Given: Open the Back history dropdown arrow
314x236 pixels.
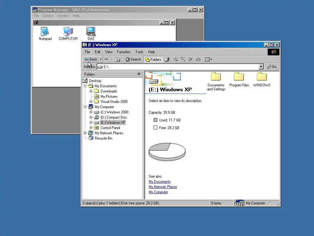Looking at the screenshot, I should (x=101, y=59).
